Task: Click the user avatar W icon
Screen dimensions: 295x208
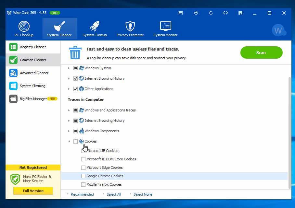Action: click(279, 30)
